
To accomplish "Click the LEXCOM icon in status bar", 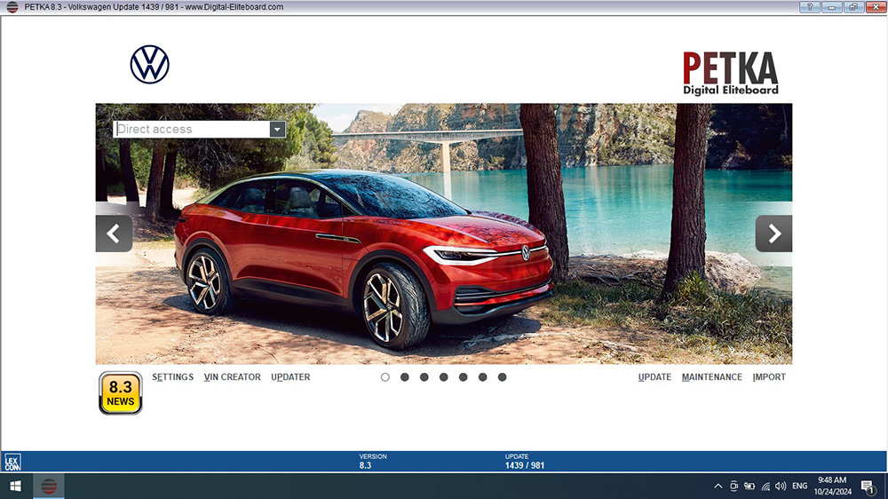I will pos(12,462).
